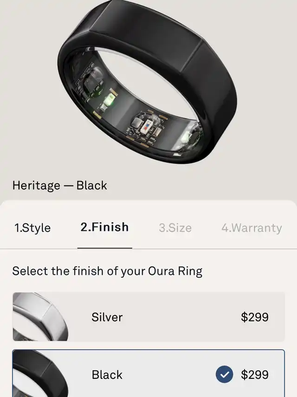Choose the Silver finish option row

[x=149, y=317]
